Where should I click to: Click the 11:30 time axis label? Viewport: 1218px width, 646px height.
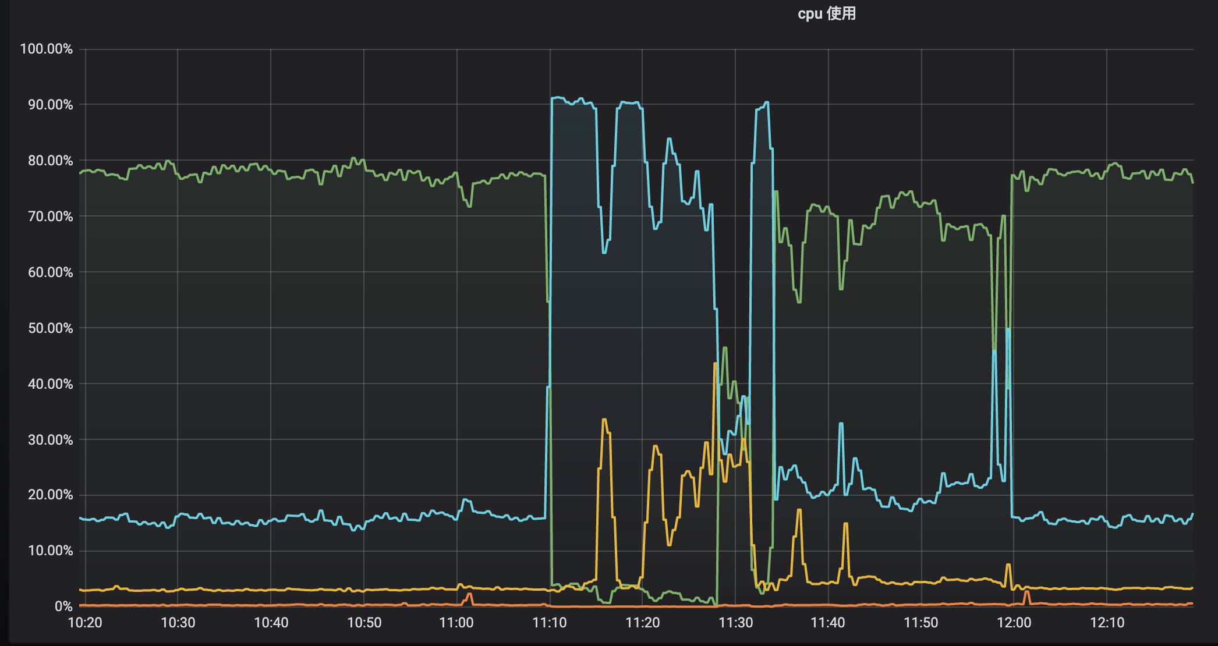(x=736, y=623)
